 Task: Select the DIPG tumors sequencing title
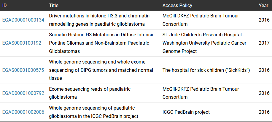point(101,70)
